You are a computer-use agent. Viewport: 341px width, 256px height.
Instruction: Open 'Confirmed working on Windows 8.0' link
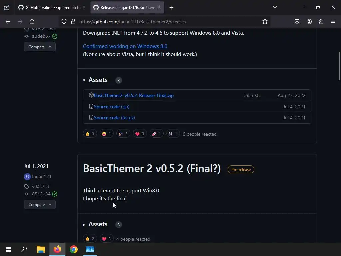point(125,46)
